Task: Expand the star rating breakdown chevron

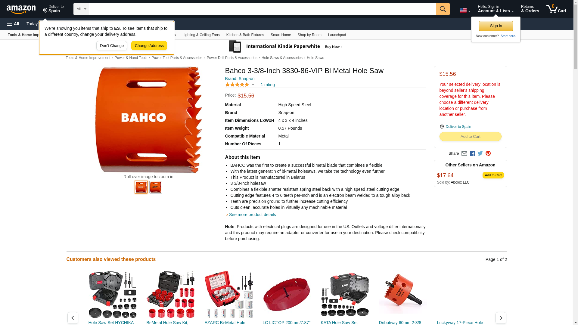Action: point(253,85)
